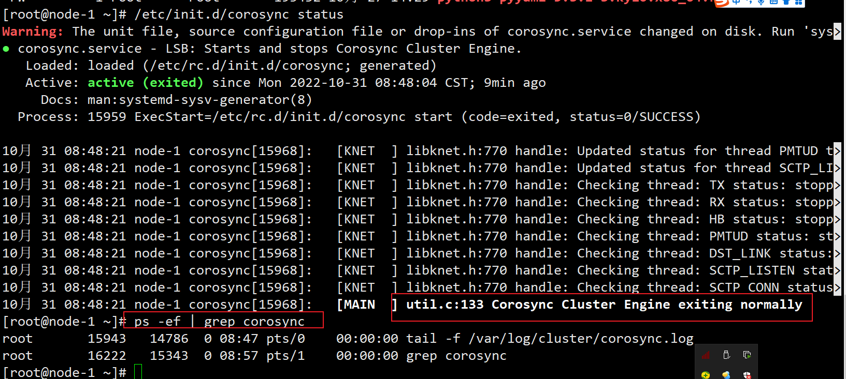Click the safely remove USB tray icon
Viewport: 846px width, 379px height.
coord(726,355)
